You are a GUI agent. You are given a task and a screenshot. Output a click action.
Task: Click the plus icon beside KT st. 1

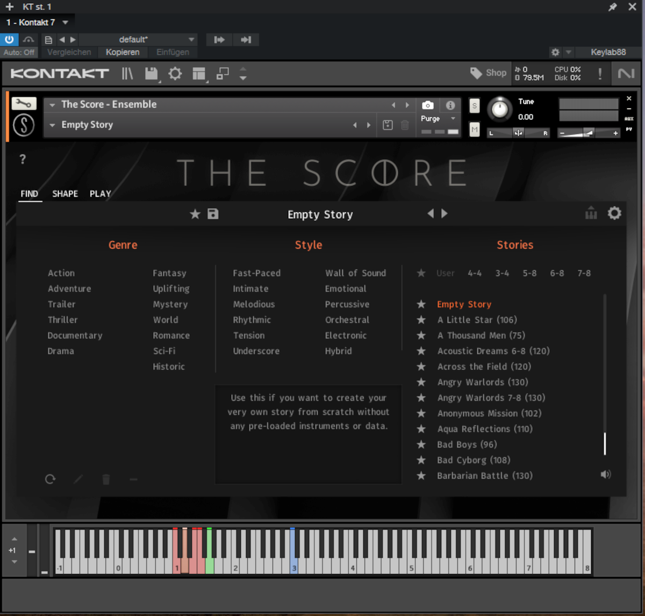click(x=9, y=7)
